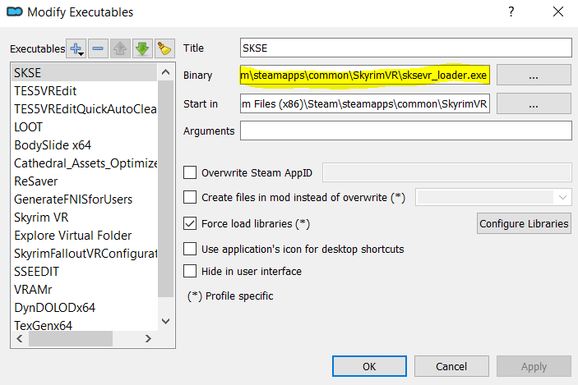The image size is (578, 385).
Task: Click the list's scroll down arrow
Action: click(x=166, y=321)
